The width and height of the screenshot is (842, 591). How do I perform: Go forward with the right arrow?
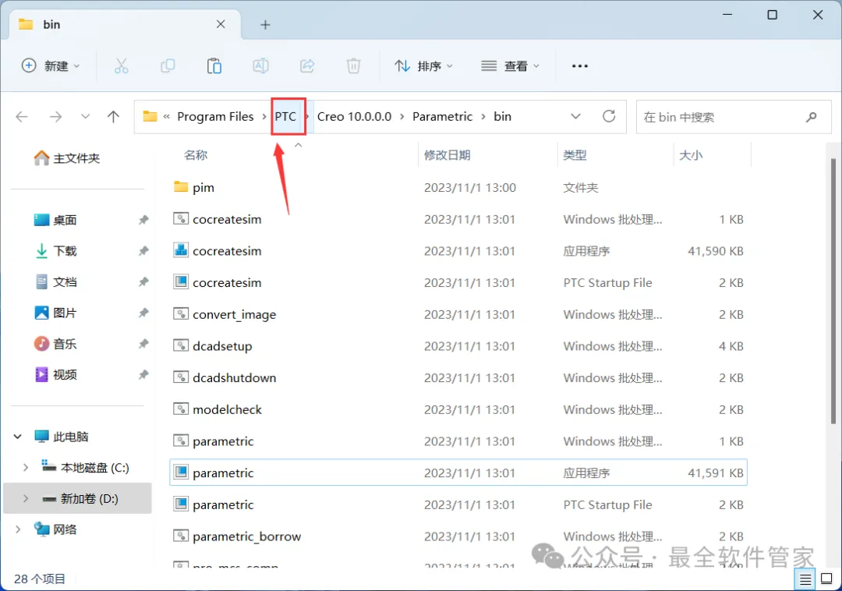55,116
